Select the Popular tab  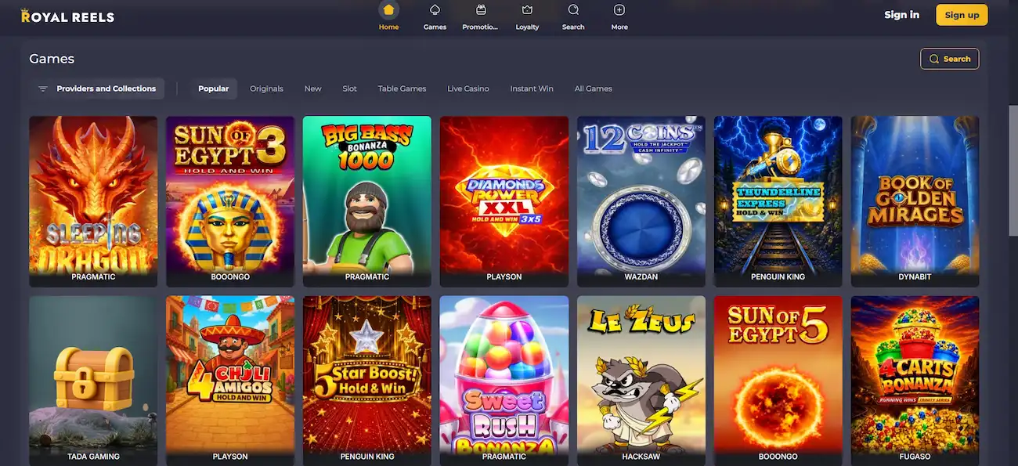click(213, 89)
